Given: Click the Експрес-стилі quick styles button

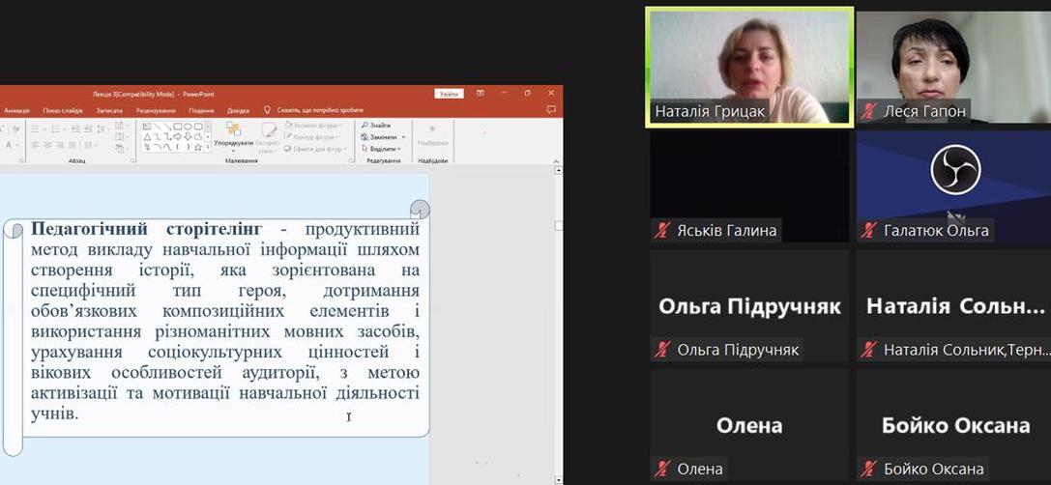Looking at the screenshot, I should [x=270, y=137].
